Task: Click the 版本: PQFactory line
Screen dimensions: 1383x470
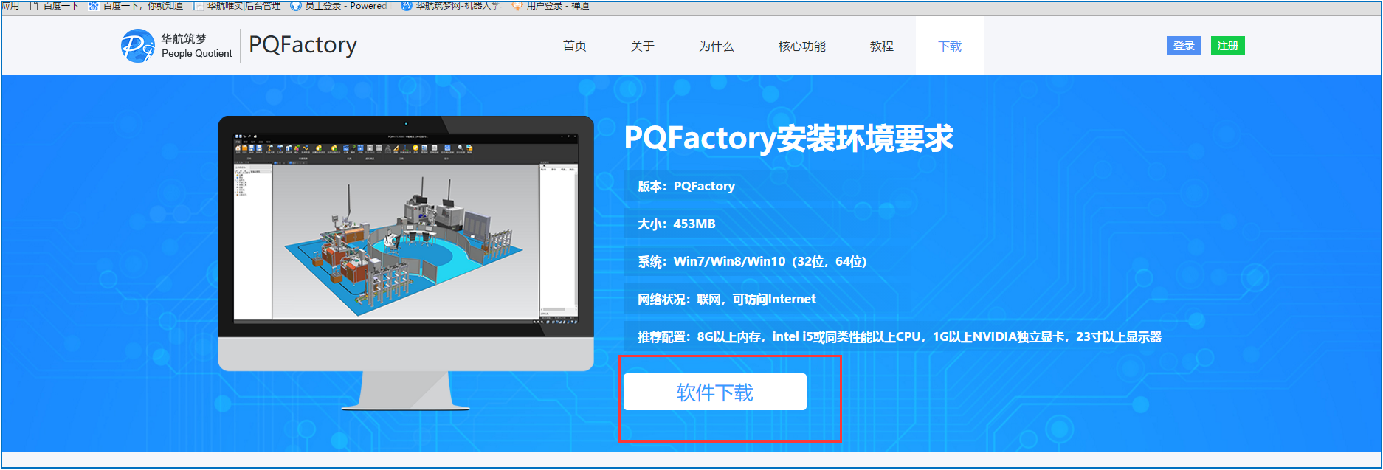Action: coord(686,186)
